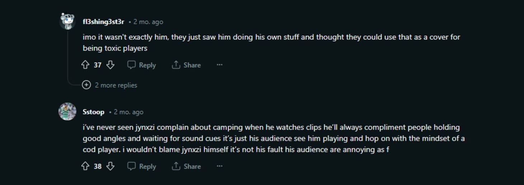Open fl3shing3st3r's profile avatar
The width and height of the screenshot is (524, 185).
pyautogui.click(x=67, y=22)
